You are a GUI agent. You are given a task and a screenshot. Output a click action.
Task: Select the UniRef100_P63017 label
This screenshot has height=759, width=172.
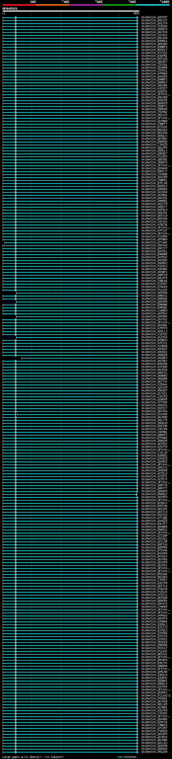(154, 648)
